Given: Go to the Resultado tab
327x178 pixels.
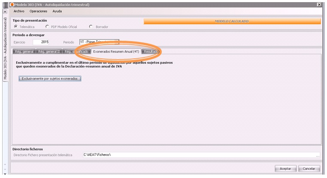Looking at the screenshot, I should click(x=151, y=51).
